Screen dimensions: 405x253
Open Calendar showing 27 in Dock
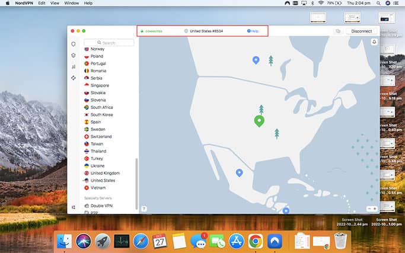160,241
